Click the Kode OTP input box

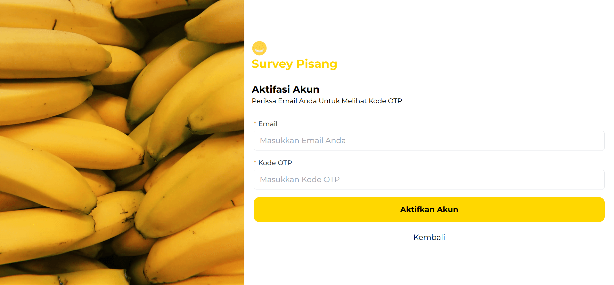pos(429,180)
